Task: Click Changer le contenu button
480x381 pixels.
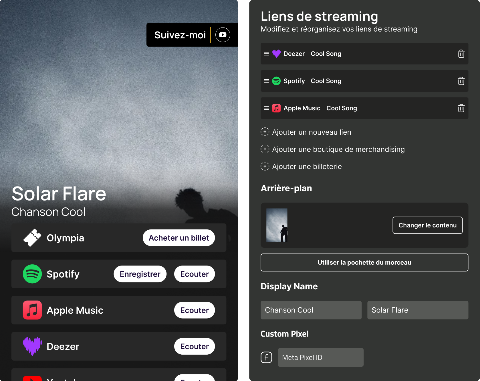Action: coord(427,225)
